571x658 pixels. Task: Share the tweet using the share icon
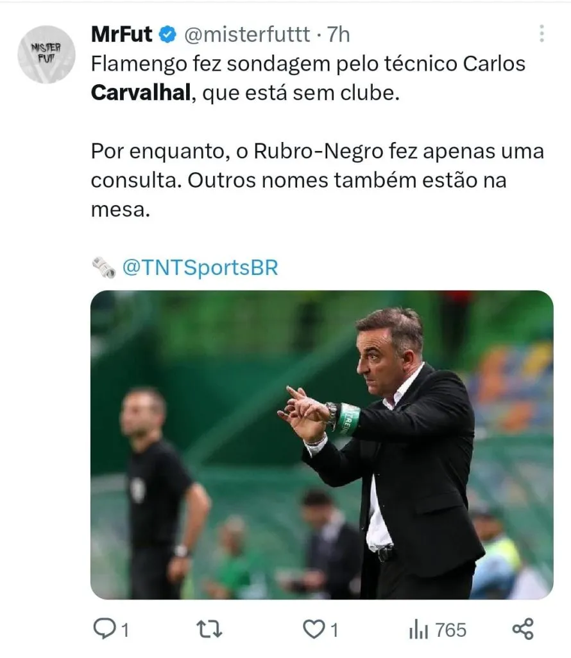pyautogui.click(x=524, y=628)
